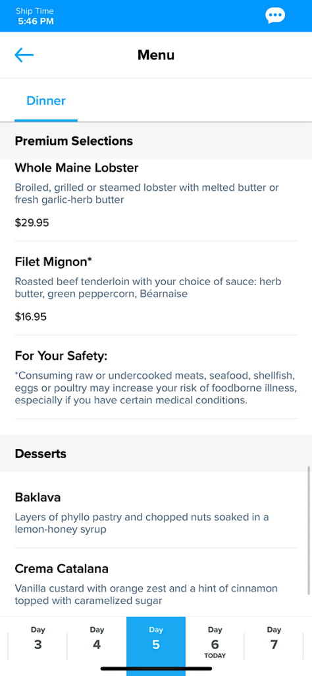
Task: Open the chat bubble icon
Action: pyautogui.click(x=275, y=16)
